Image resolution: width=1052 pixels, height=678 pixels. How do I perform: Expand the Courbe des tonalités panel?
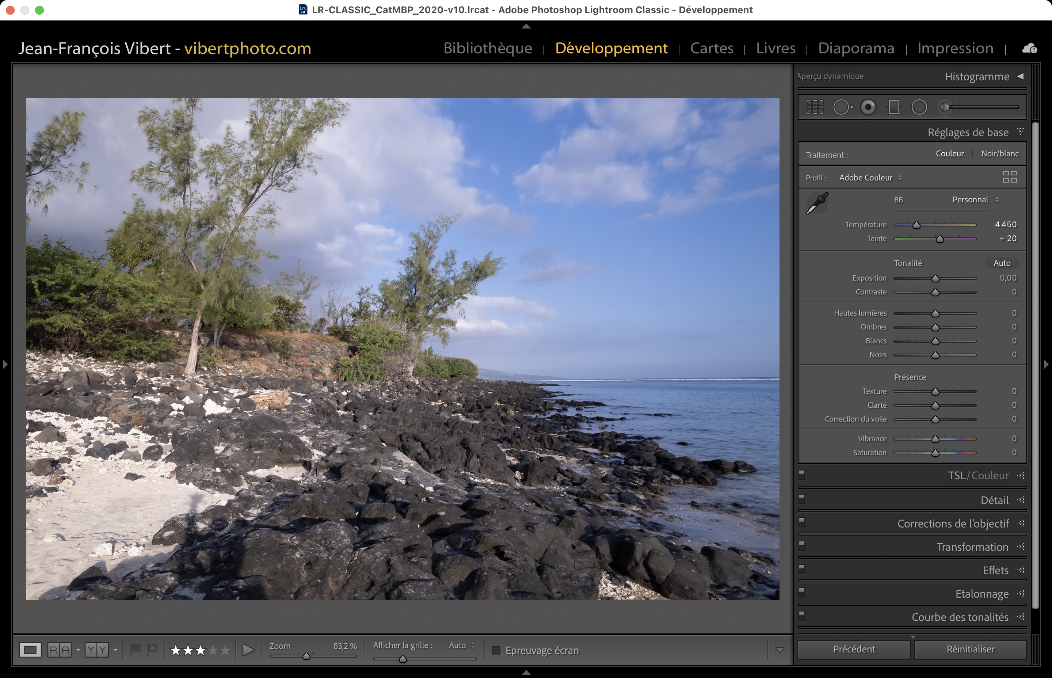[960, 617]
